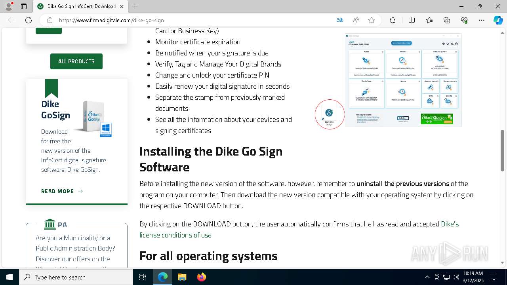Open the tab actions menu icon
The width and height of the screenshot is (507, 285).
click(24, 6)
